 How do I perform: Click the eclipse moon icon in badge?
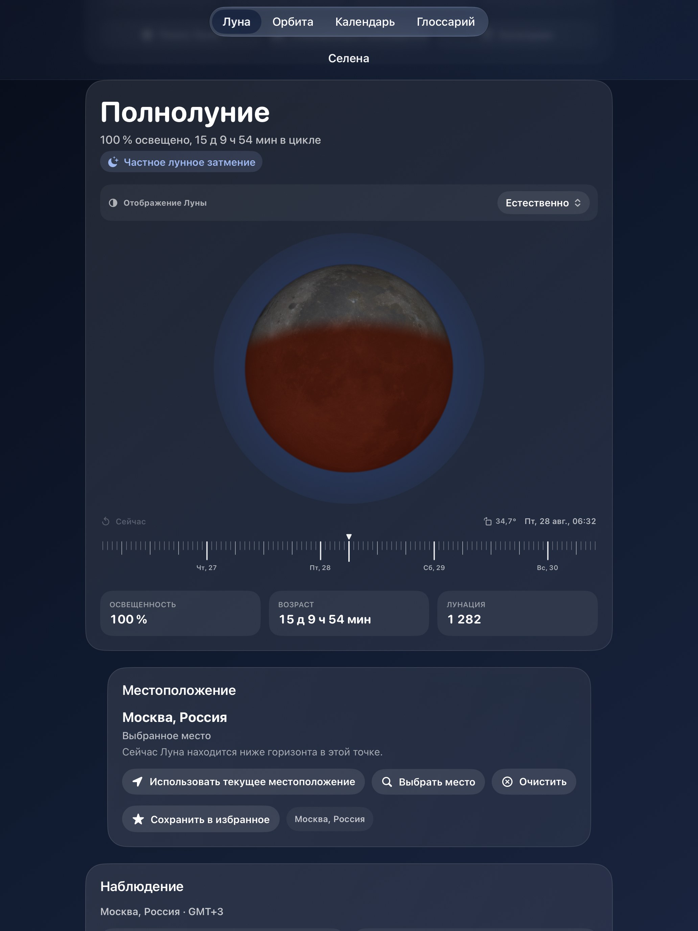[113, 162]
